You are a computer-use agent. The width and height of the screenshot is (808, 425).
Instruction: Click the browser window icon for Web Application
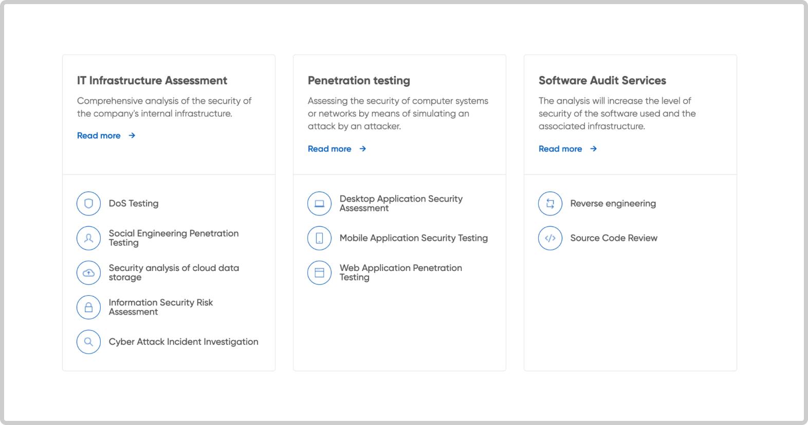coord(319,273)
